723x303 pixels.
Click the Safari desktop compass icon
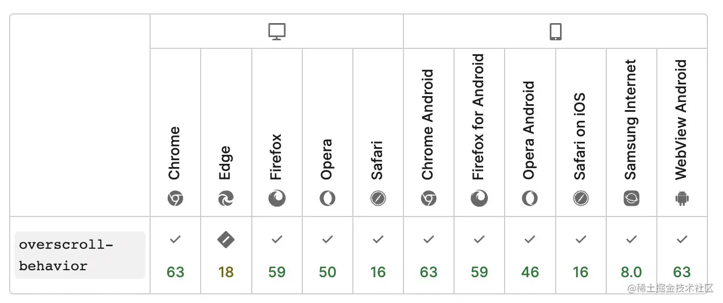378,199
